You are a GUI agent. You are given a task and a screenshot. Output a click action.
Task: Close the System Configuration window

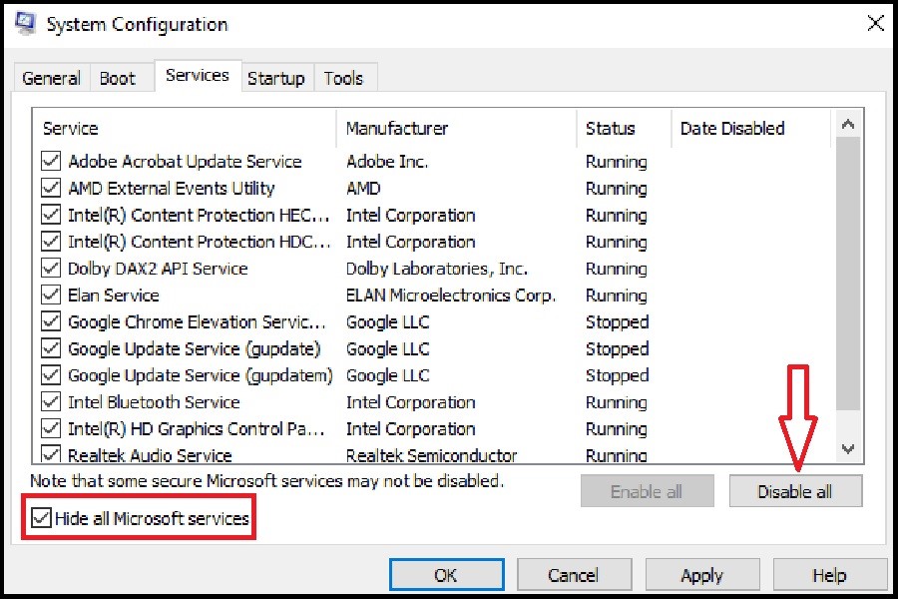click(874, 24)
